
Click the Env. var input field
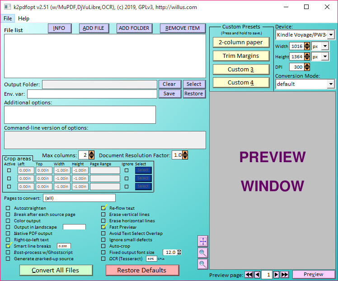[x=92, y=94]
